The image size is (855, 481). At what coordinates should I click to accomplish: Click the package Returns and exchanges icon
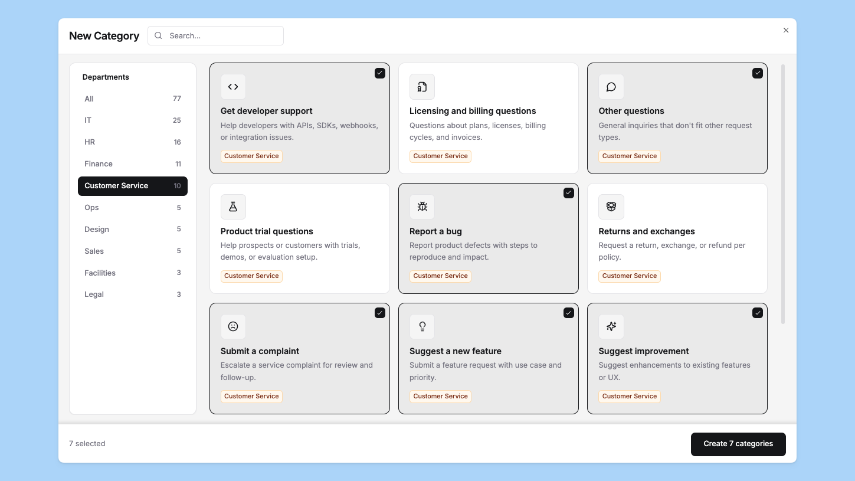[x=611, y=207]
